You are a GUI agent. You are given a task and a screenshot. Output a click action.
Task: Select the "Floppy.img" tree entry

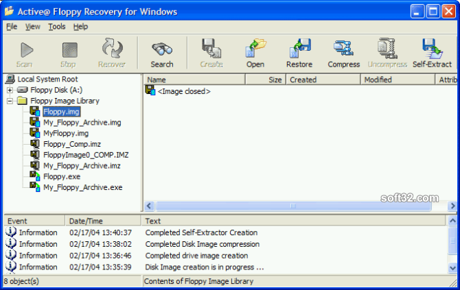coord(61,112)
